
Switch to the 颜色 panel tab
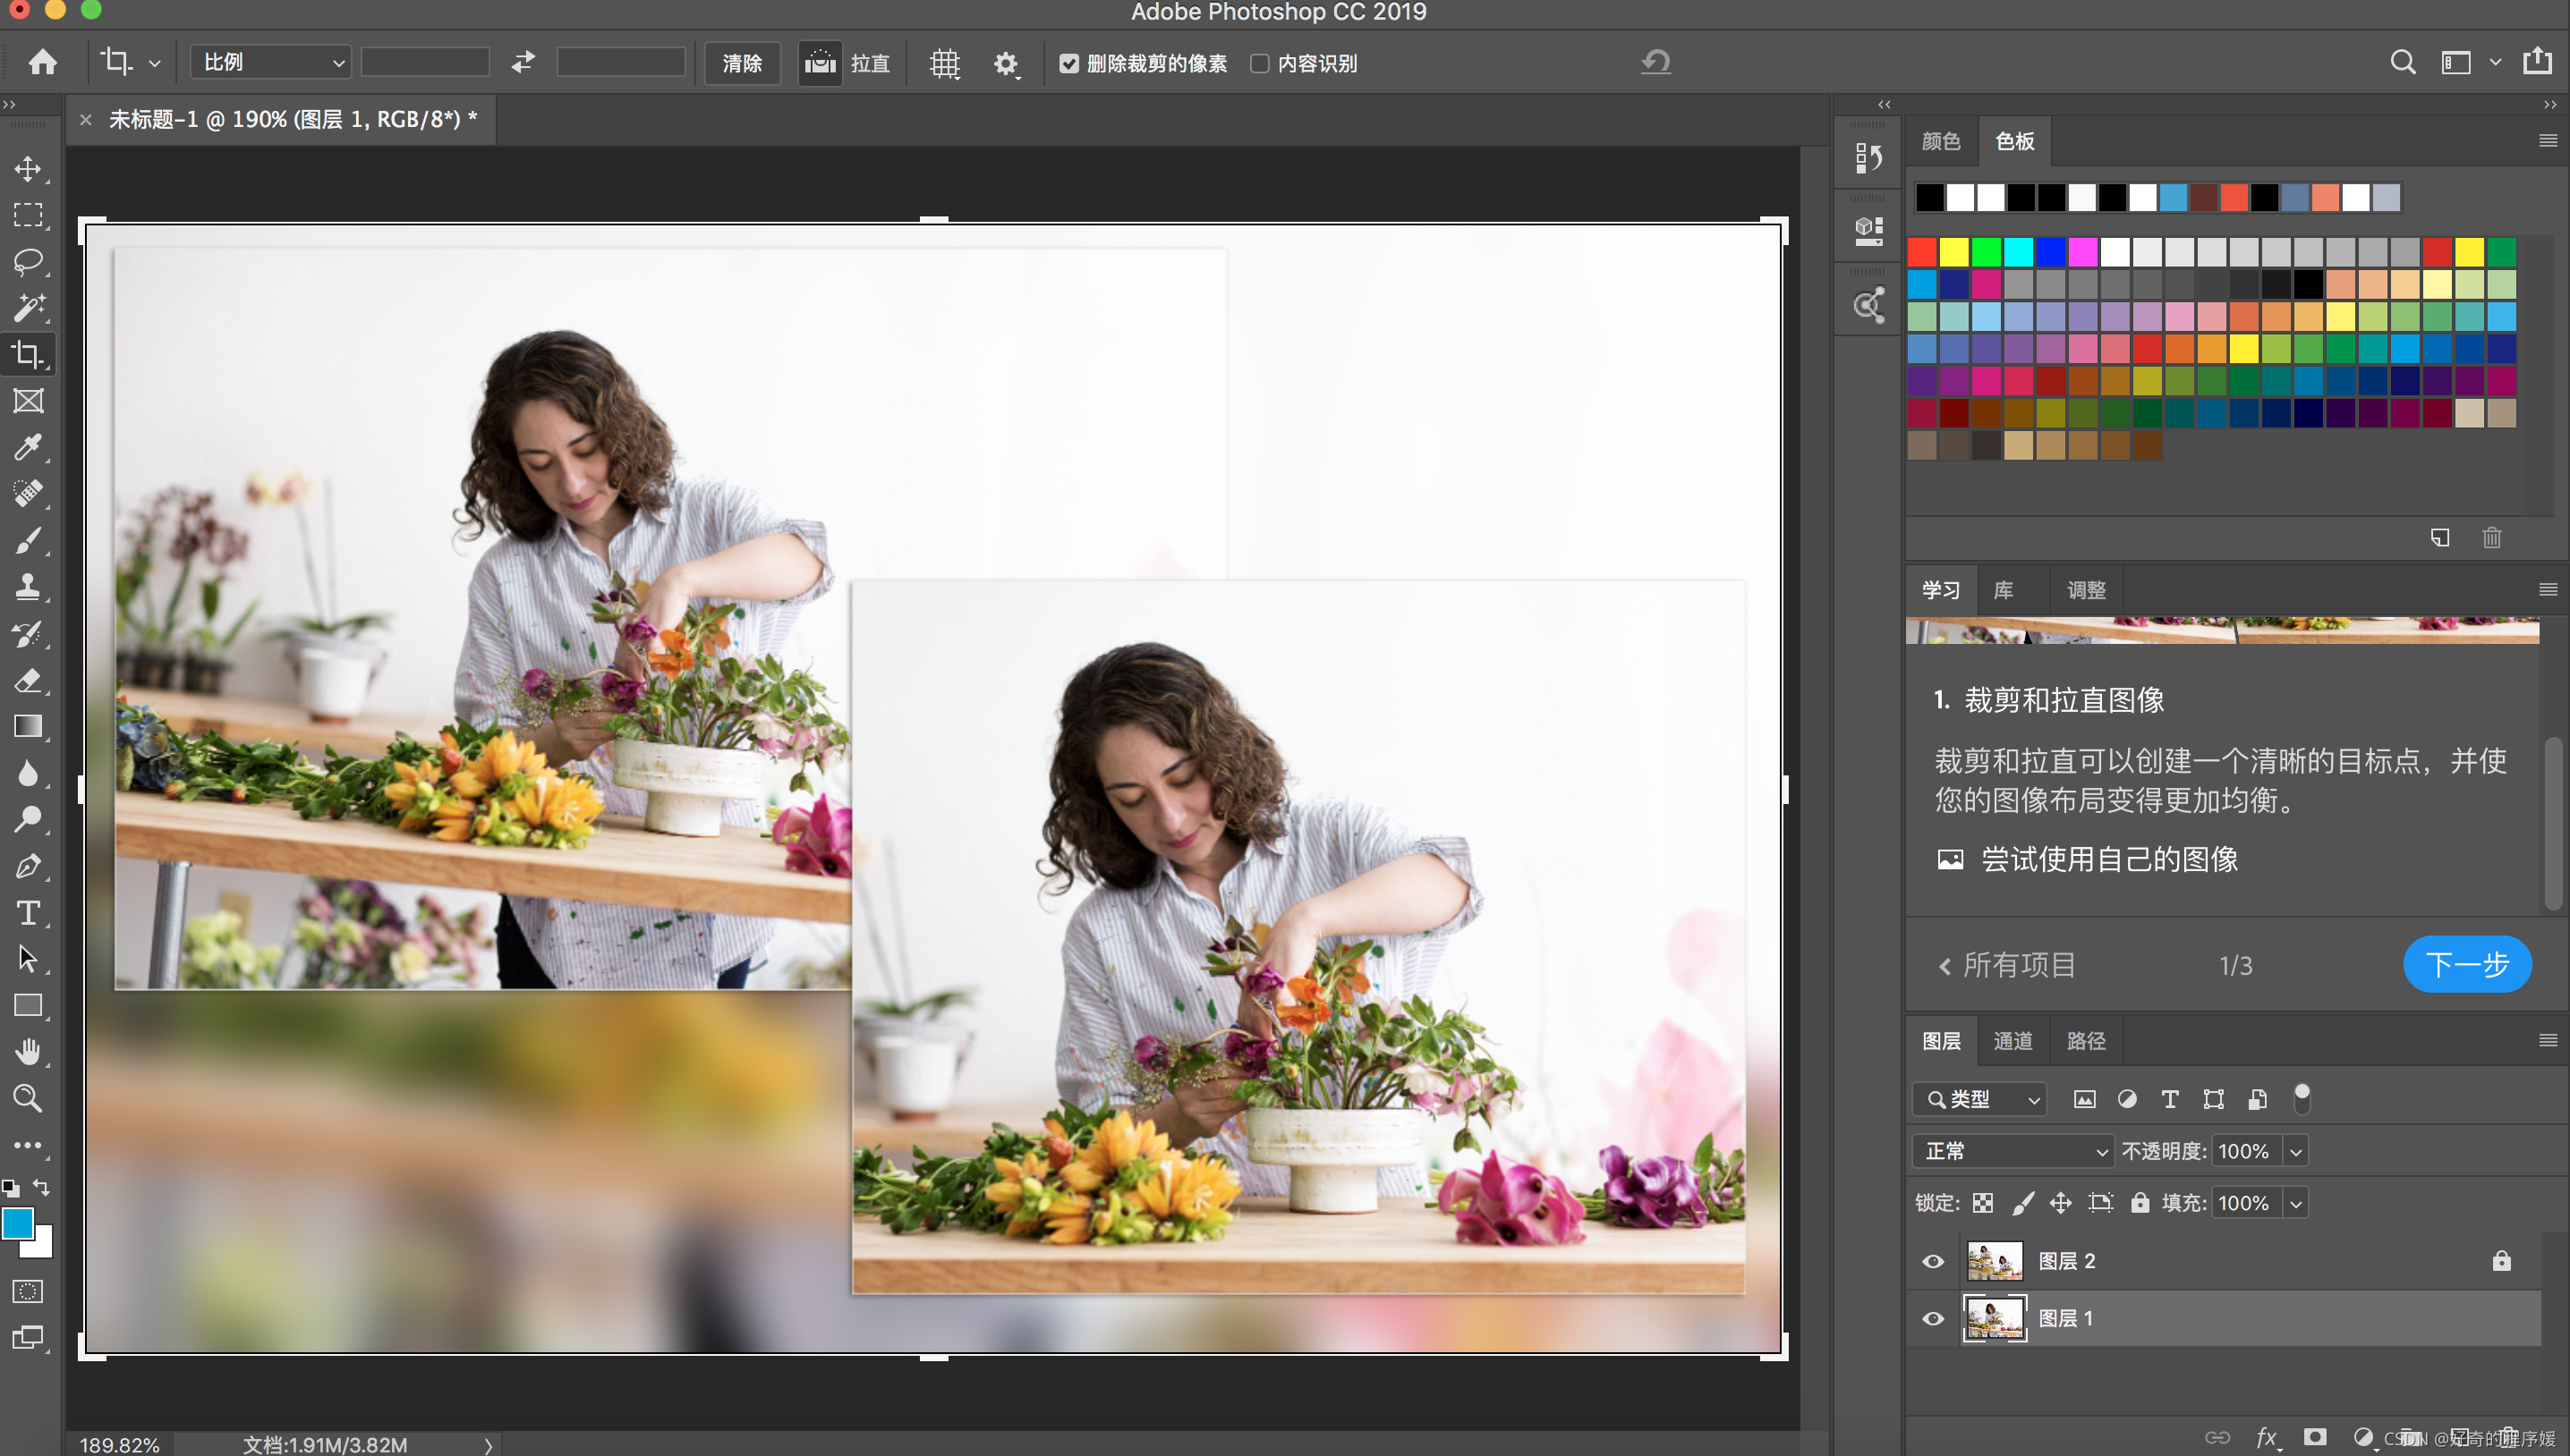tap(1940, 141)
